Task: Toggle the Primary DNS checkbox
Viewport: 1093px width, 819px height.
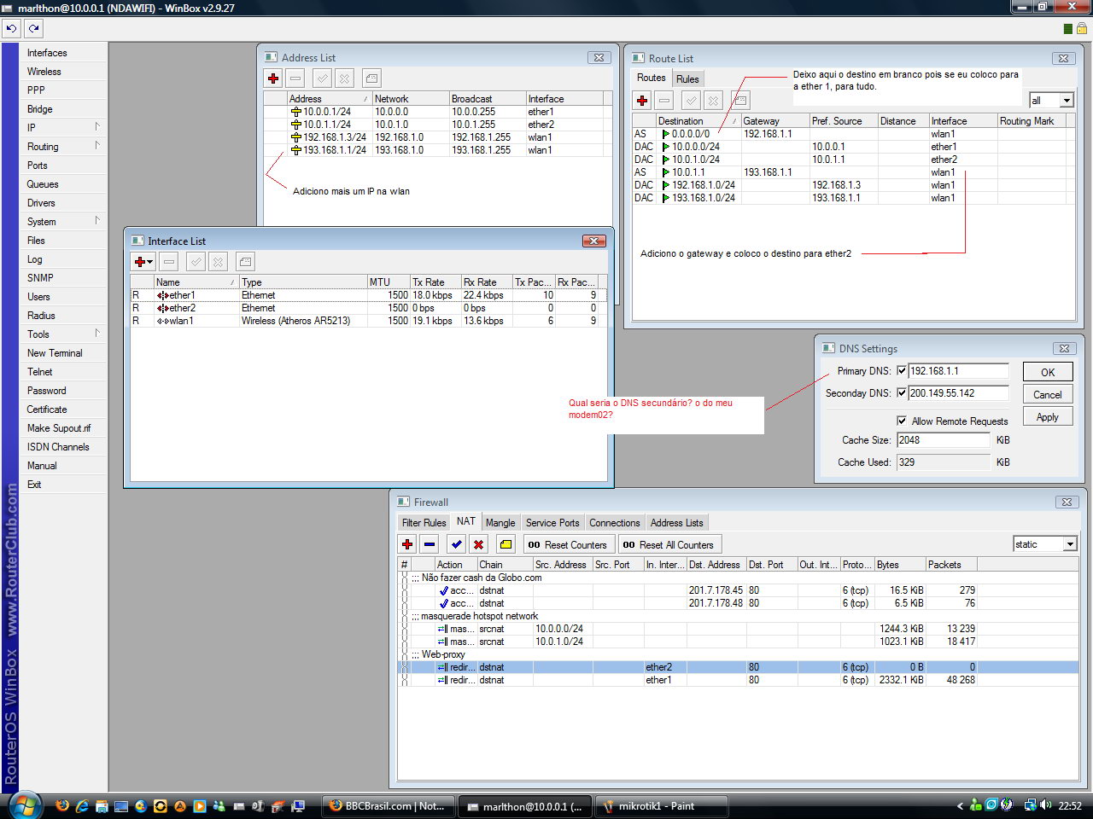Action: click(901, 371)
